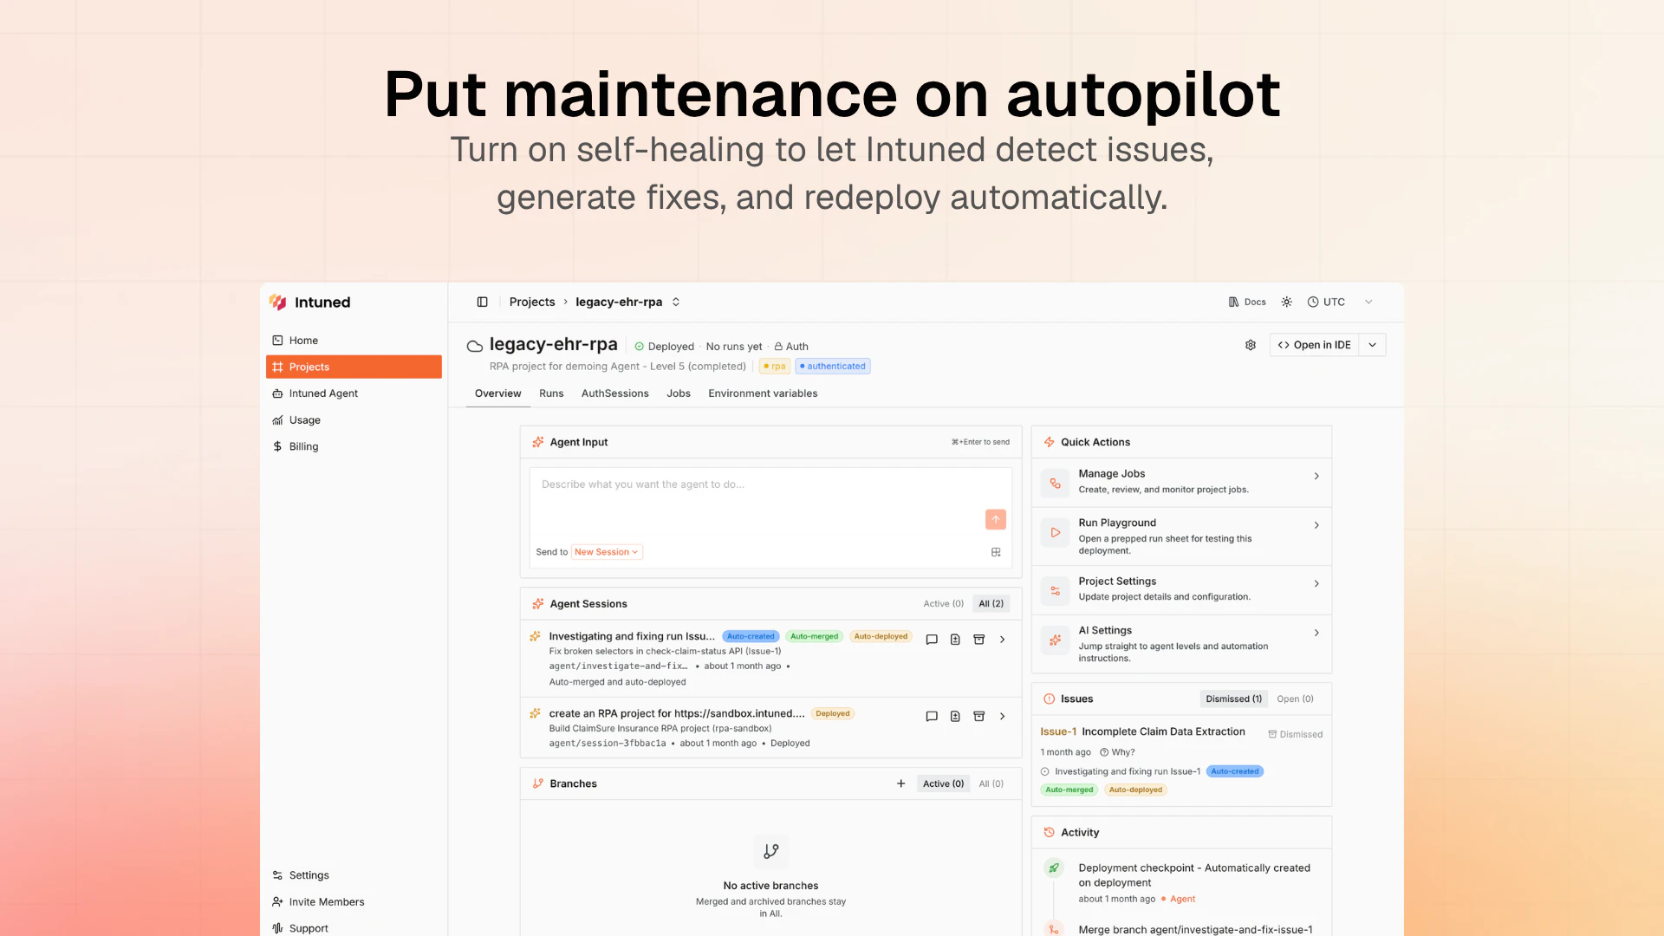Click the Deployment checkpoint rocket icon in Activity
Viewport: 1664px width, 936px height.
1054,868
